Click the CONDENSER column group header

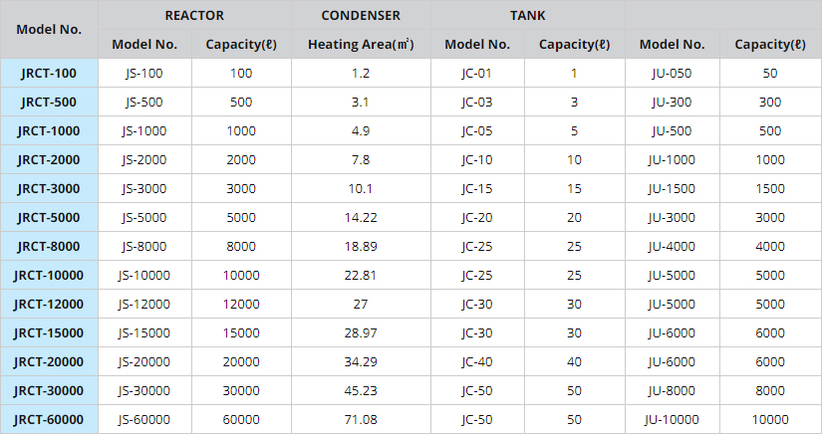click(361, 15)
